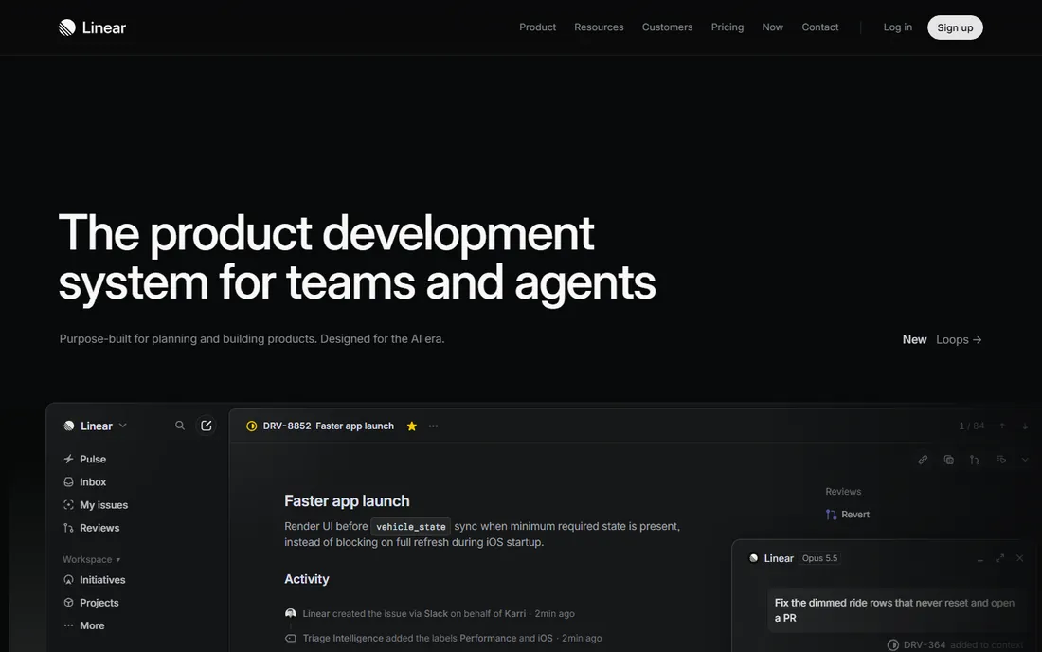1042x652 pixels.
Task: Open the three-dot issue options menu
Action: (433, 426)
